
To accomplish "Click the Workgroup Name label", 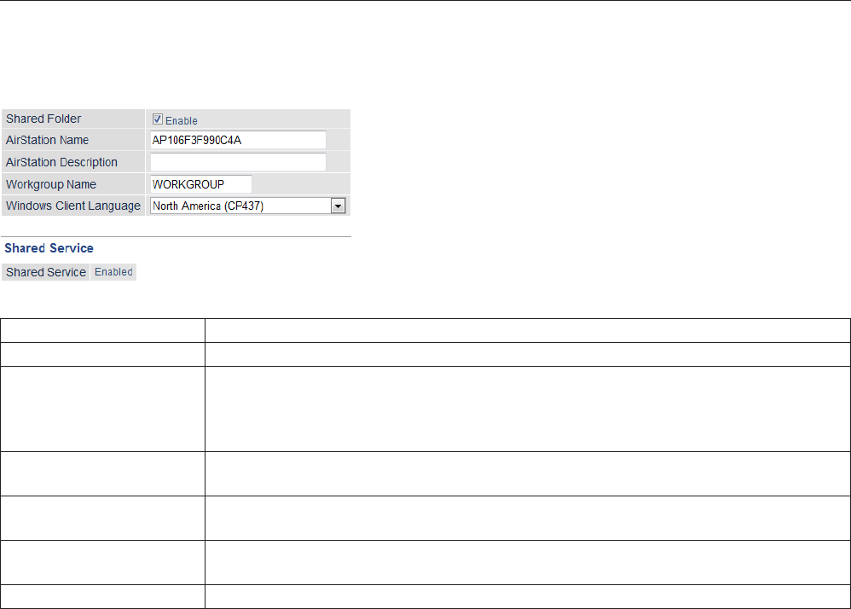I will pyautogui.click(x=51, y=184).
